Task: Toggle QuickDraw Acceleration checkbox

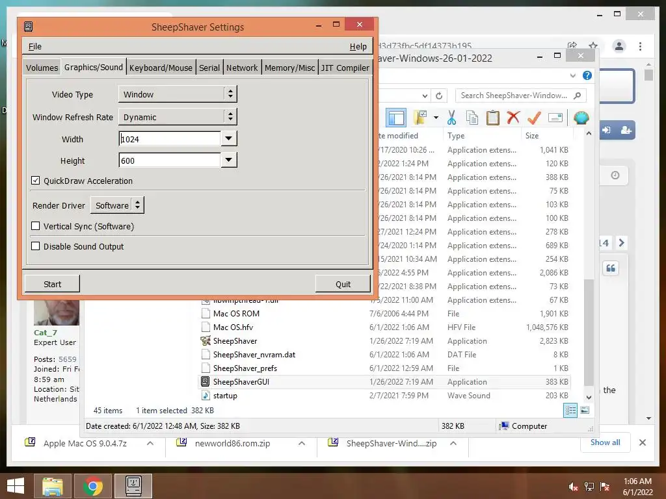Action: (x=36, y=181)
